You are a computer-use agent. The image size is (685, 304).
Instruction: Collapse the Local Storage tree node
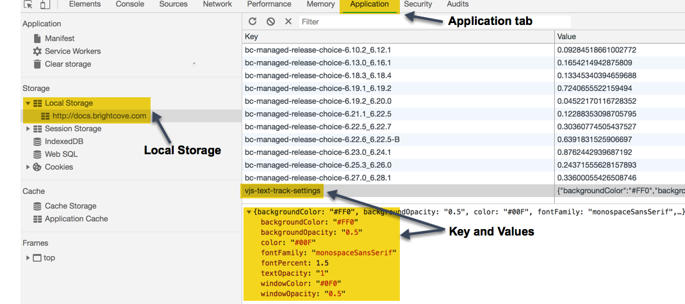[x=28, y=103]
